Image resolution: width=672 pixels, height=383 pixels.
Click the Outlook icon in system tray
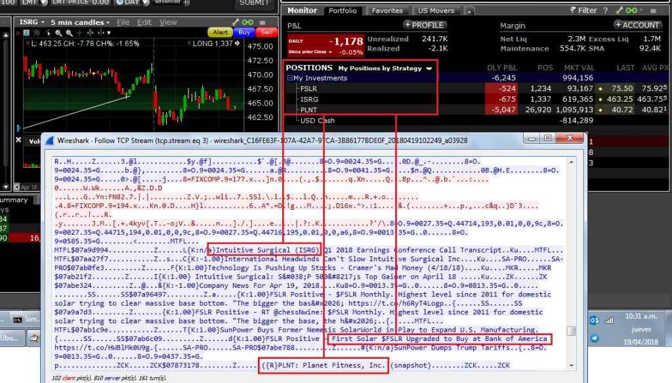click(x=595, y=321)
